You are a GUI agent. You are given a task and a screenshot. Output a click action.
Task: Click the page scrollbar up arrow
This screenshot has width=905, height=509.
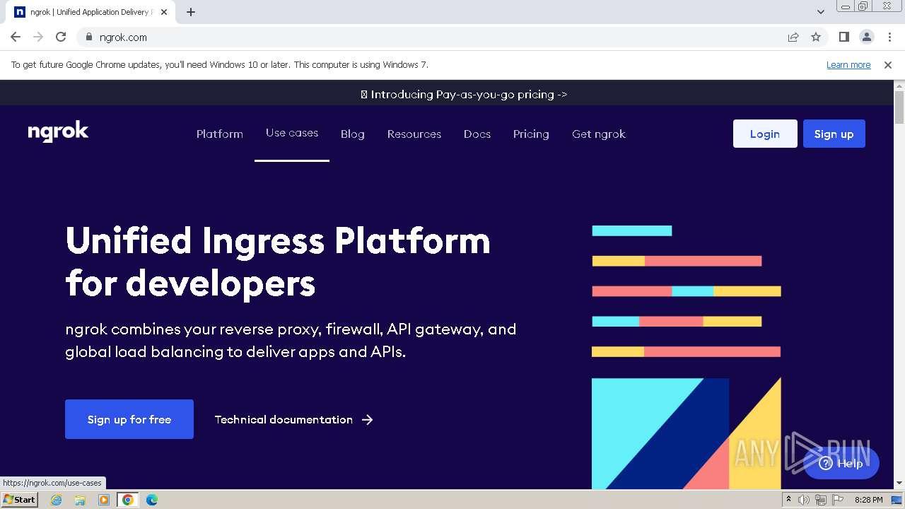tap(899, 86)
